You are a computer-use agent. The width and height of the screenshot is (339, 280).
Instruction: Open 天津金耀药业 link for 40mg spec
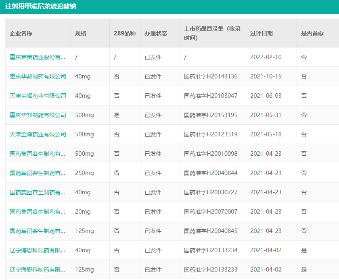coord(38,96)
